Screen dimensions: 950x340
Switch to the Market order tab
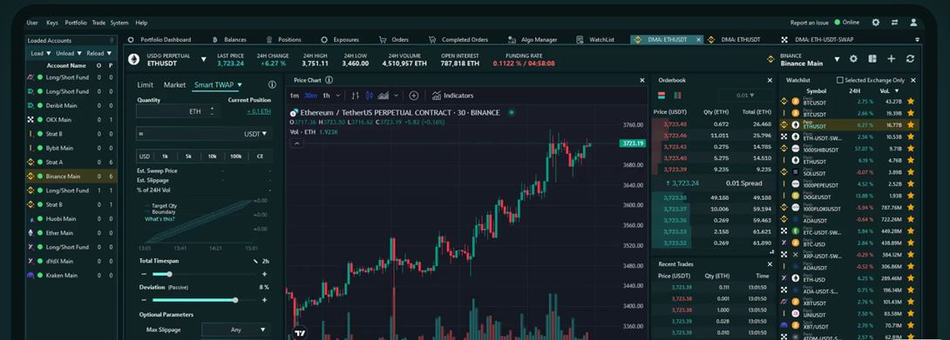174,84
